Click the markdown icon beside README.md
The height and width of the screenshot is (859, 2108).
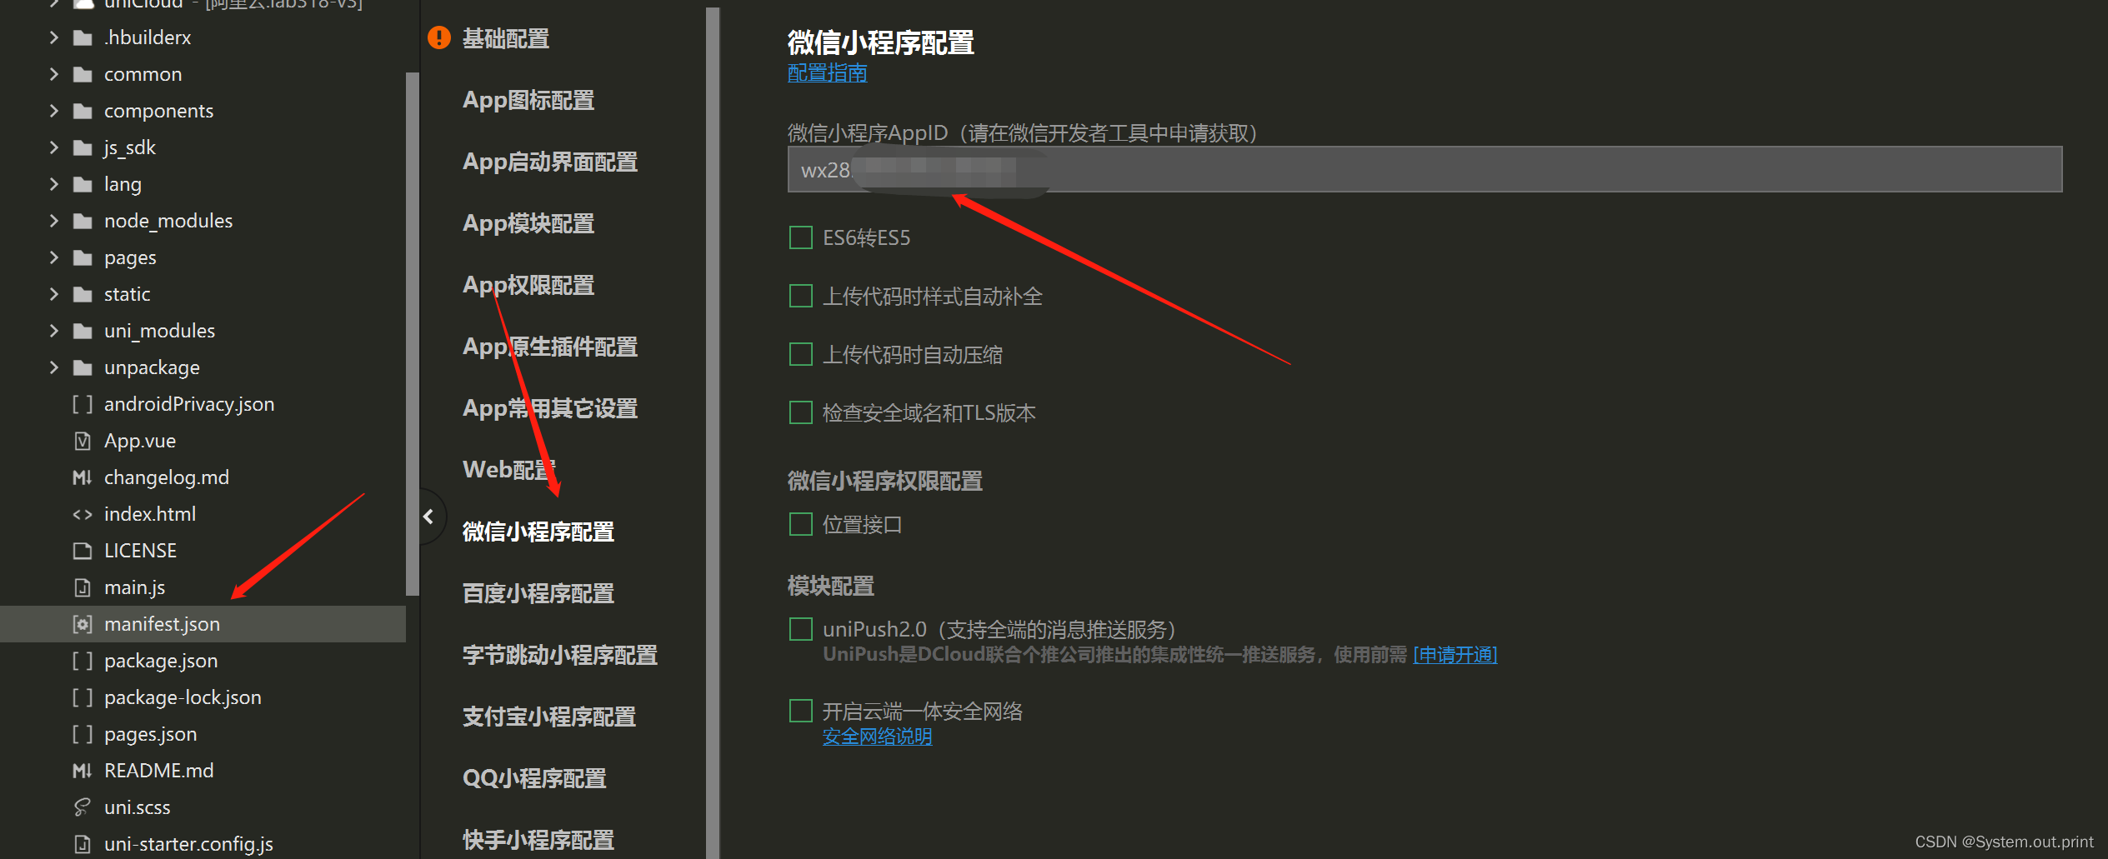pyautogui.click(x=81, y=770)
